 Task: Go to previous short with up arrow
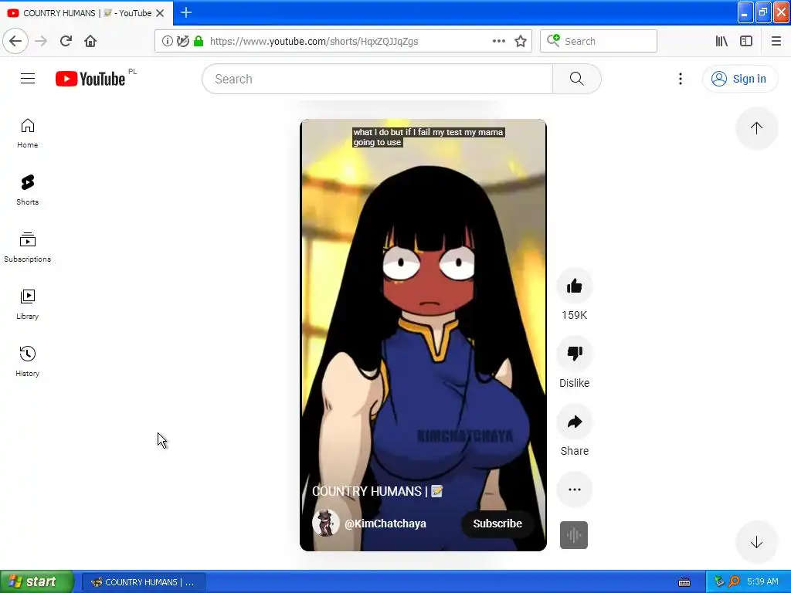coord(756,128)
